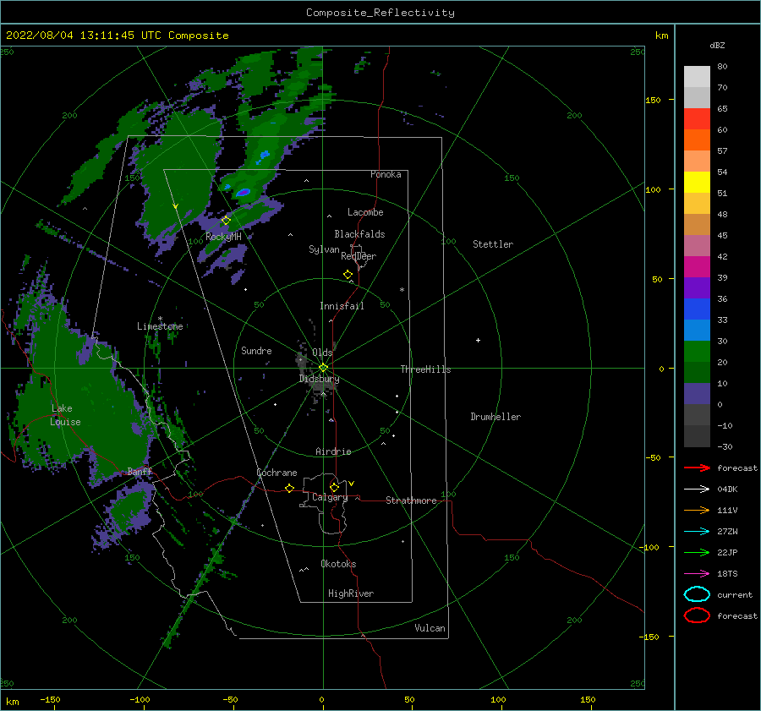Click the 80 dBZ light gray swatch
Screen dimensions: 761x711
(x=697, y=76)
